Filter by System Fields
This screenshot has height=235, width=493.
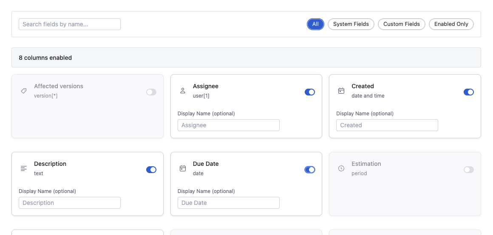point(351,24)
